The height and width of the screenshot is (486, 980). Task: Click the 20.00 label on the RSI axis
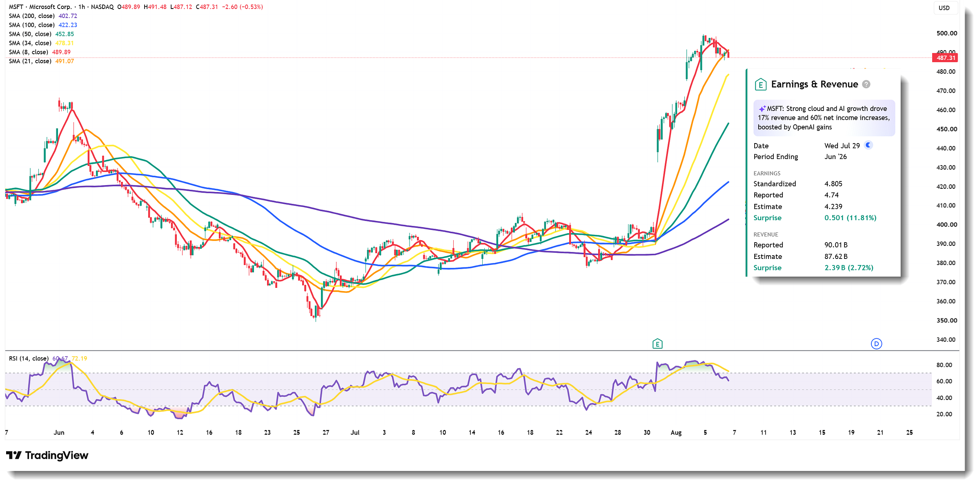(x=944, y=414)
